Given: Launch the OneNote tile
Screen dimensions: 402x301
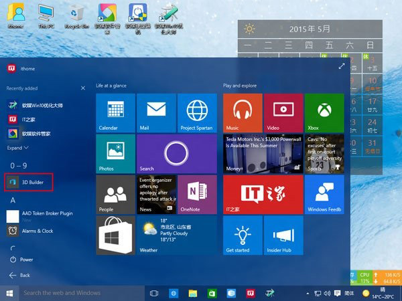Looking at the screenshot, I should click(x=197, y=195).
